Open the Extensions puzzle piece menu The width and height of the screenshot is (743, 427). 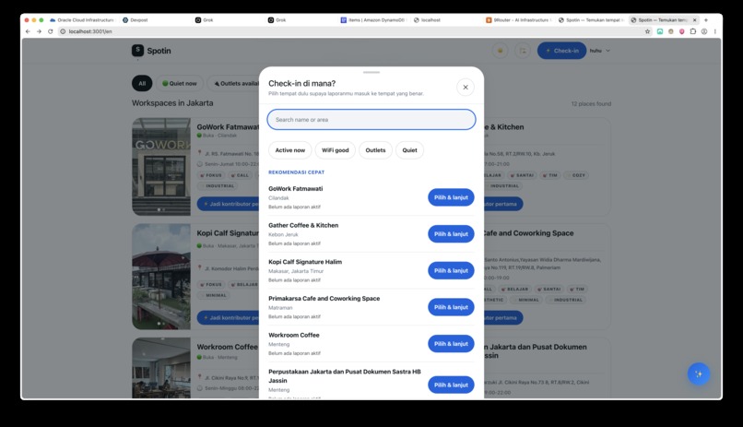pos(693,31)
